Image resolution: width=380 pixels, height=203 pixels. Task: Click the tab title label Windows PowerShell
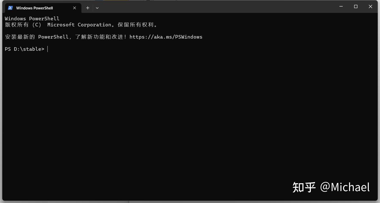[x=34, y=8]
